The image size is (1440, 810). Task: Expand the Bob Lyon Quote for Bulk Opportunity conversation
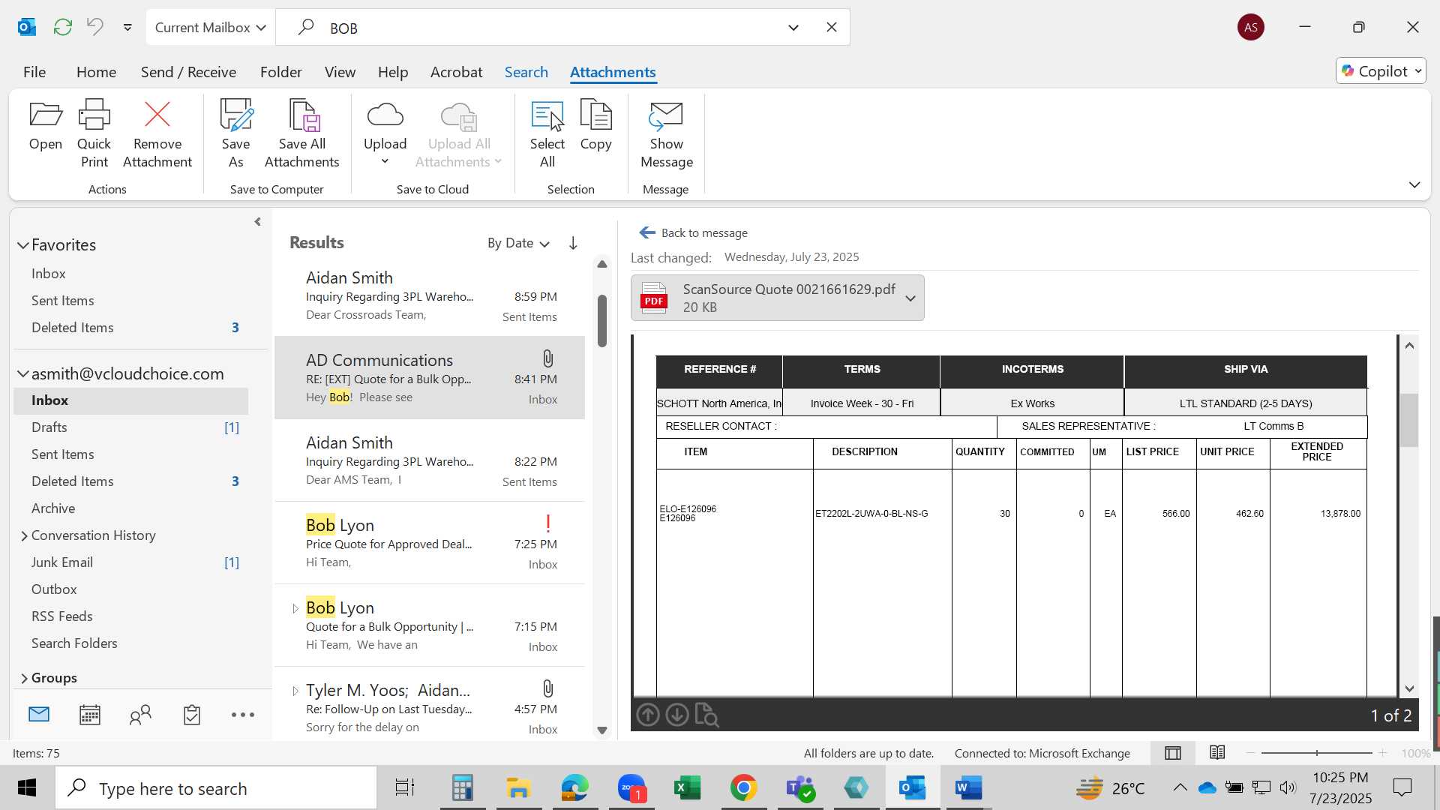pyautogui.click(x=295, y=608)
